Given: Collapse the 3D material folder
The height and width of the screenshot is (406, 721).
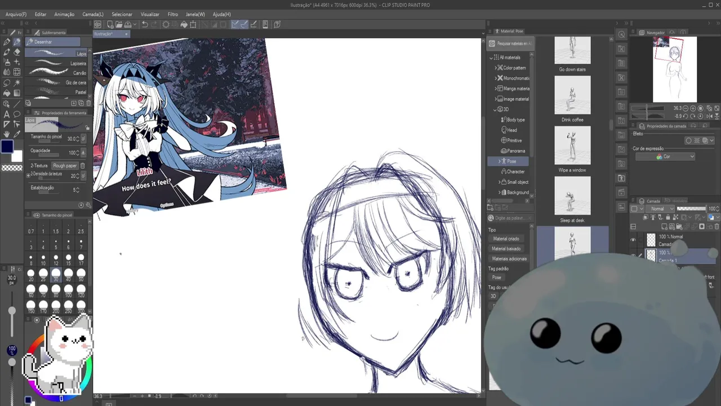Looking at the screenshot, I should pos(496,109).
